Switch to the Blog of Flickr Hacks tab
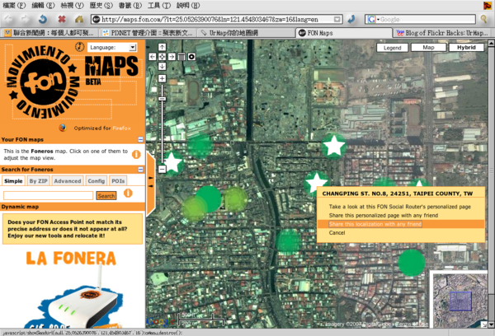Image resolution: width=495 pixels, height=336 pixels. tap(442, 33)
